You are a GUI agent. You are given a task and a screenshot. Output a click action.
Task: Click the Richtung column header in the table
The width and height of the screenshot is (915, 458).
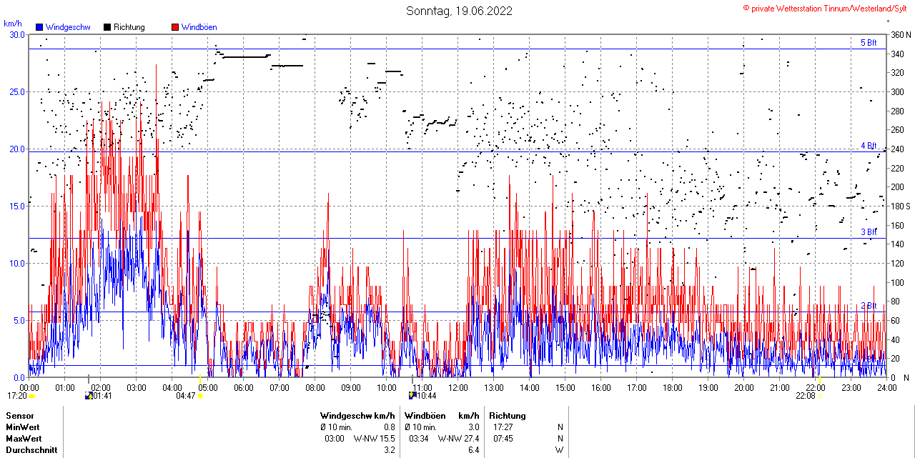[x=508, y=416]
